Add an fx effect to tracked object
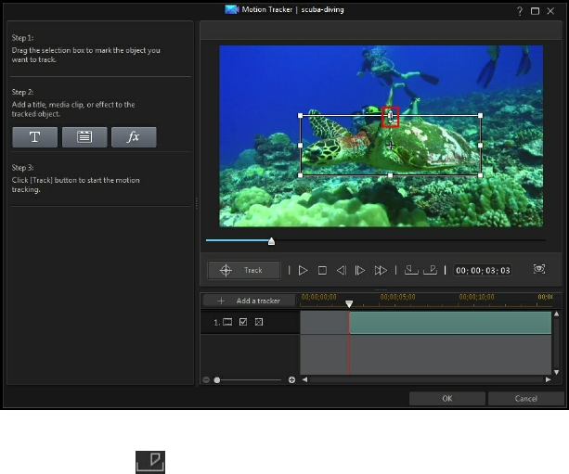The height and width of the screenshot is (474, 569). [x=134, y=137]
